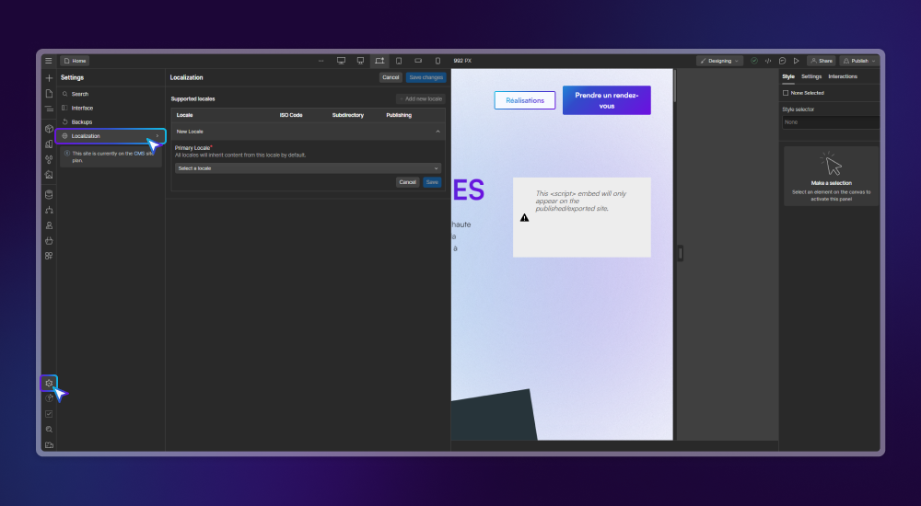This screenshot has width=921, height=506.
Task: Select Localization in Settings list
Action: point(111,136)
